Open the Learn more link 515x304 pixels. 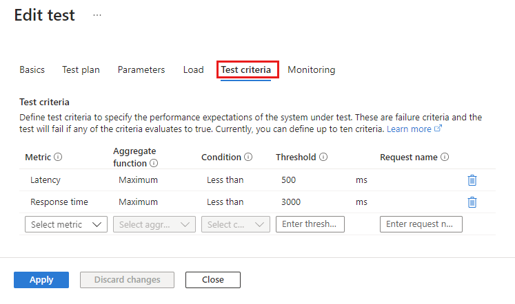[414, 129]
